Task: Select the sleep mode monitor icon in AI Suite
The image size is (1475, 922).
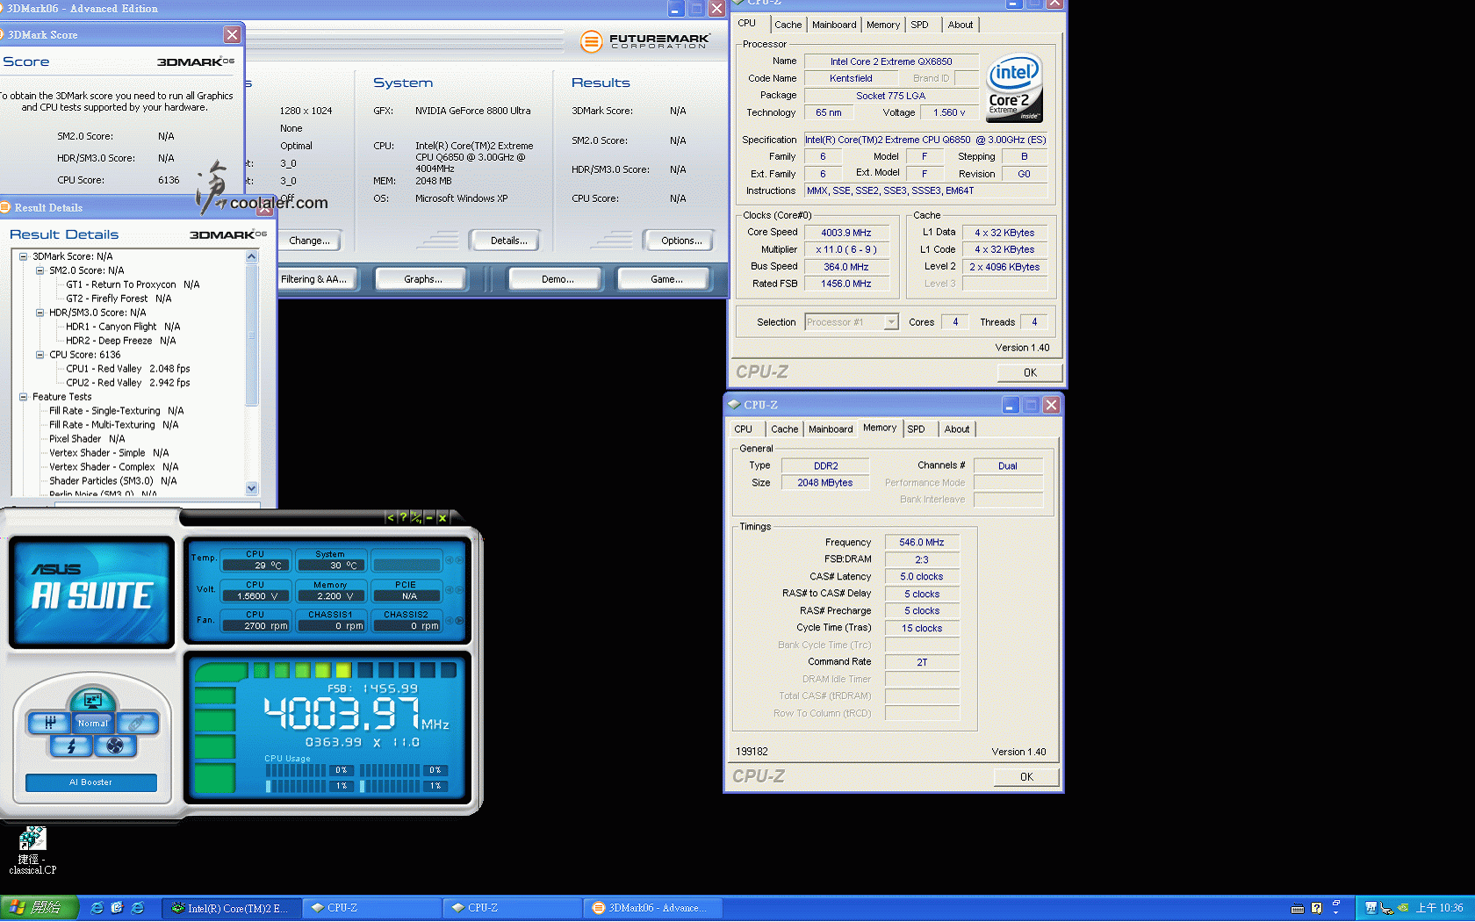Action: [x=92, y=699]
